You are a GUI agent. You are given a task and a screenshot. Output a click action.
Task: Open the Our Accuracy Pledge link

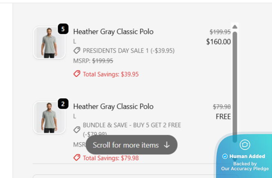tap(245, 169)
